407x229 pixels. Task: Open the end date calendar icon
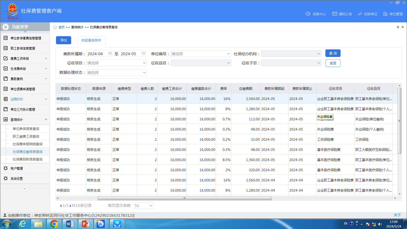coord(143,54)
